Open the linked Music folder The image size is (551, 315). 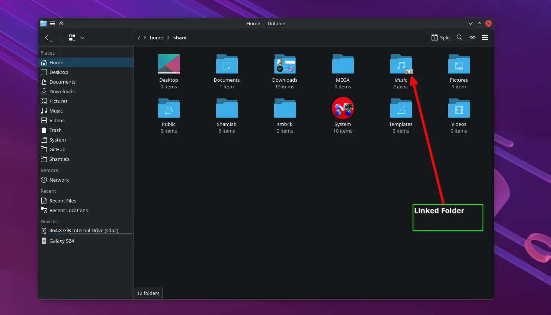pyautogui.click(x=401, y=64)
